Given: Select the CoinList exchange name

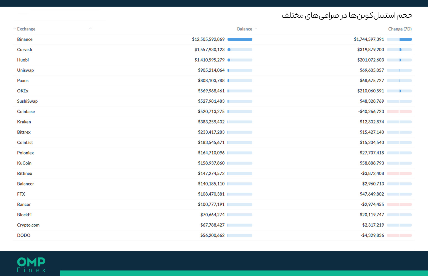Looking at the screenshot, I should point(25,142).
